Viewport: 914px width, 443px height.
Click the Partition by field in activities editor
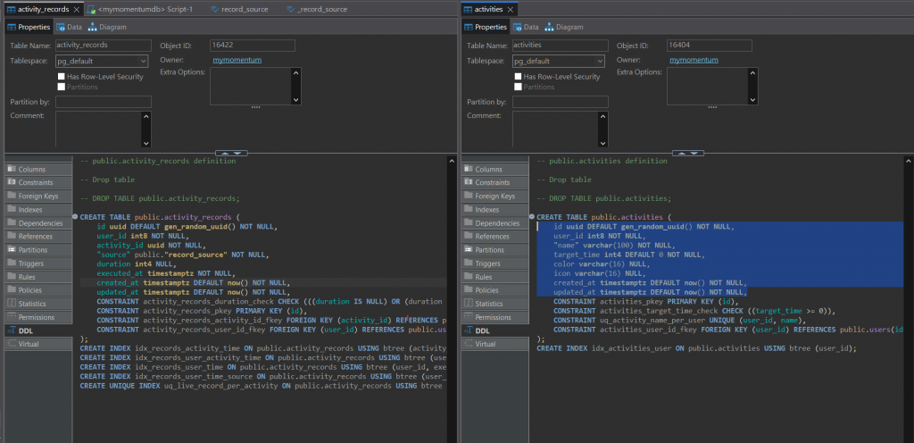pos(561,102)
